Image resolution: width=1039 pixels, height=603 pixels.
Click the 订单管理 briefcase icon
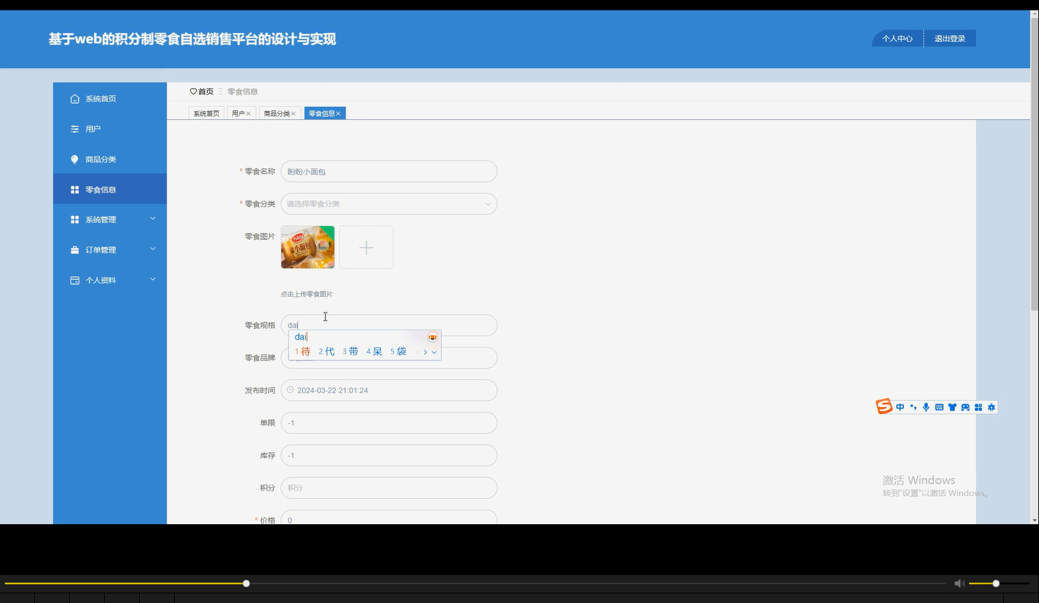coord(74,249)
